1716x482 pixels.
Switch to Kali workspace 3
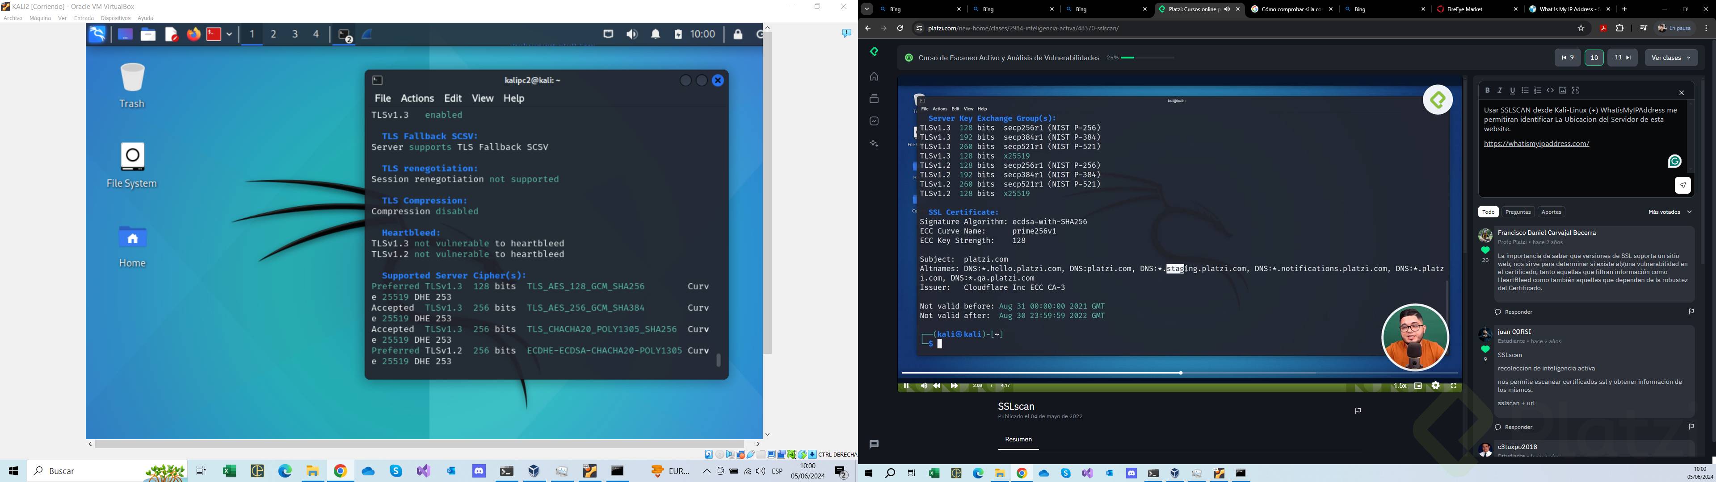click(x=295, y=35)
